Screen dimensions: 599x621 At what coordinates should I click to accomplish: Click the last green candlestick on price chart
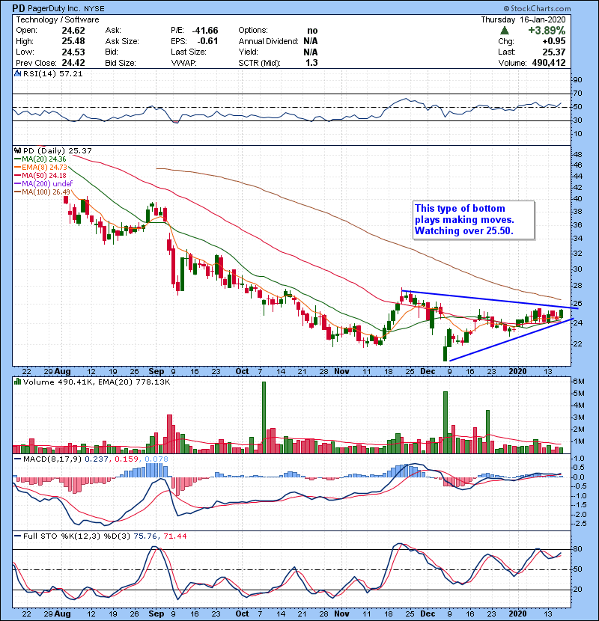562,313
